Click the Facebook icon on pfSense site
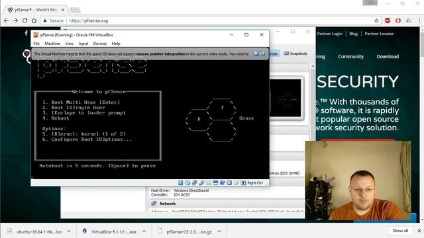The image size is (424, 238). 26,33
